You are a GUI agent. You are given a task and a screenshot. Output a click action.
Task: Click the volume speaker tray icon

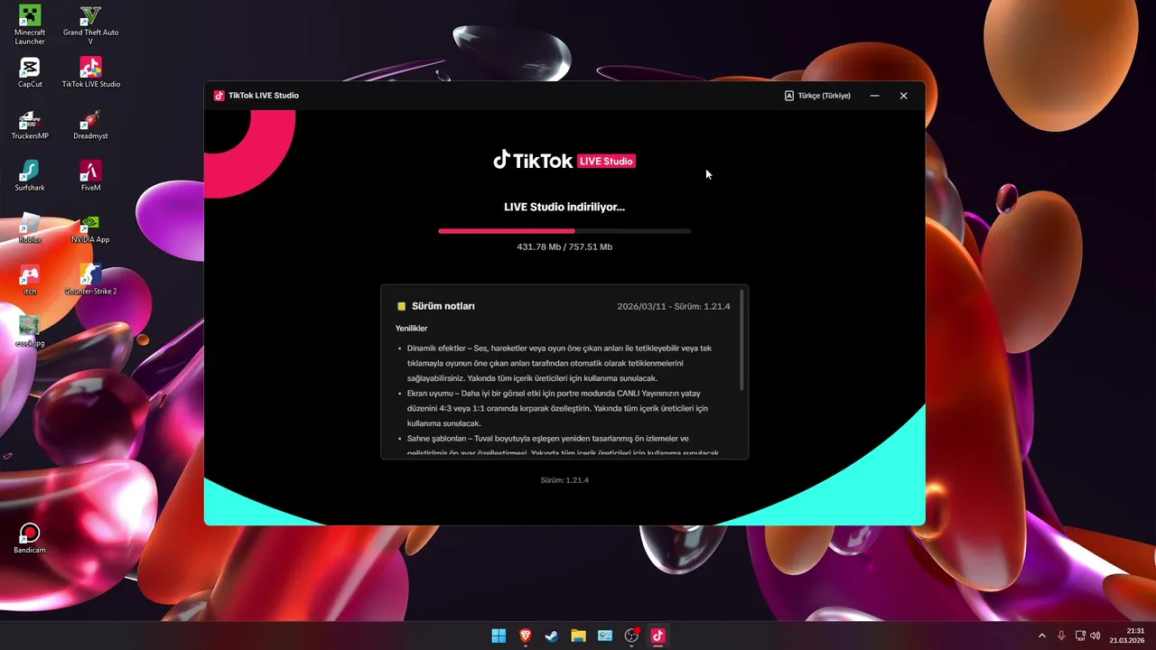1095,636
